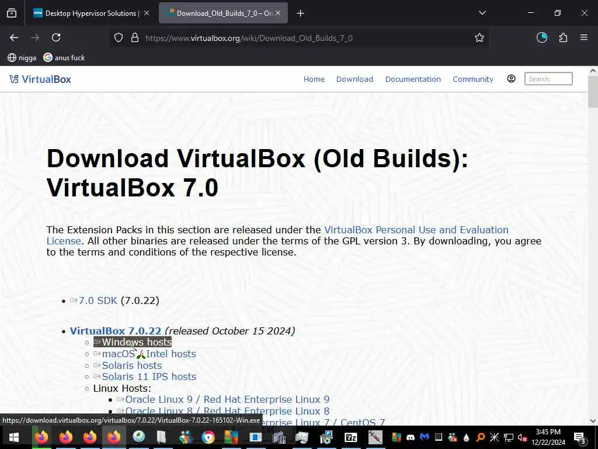This screenshot has height=449, width=598.
Task: Close the Desktop Hypervisor Solutions tab
Action: [x=147, y=13]
